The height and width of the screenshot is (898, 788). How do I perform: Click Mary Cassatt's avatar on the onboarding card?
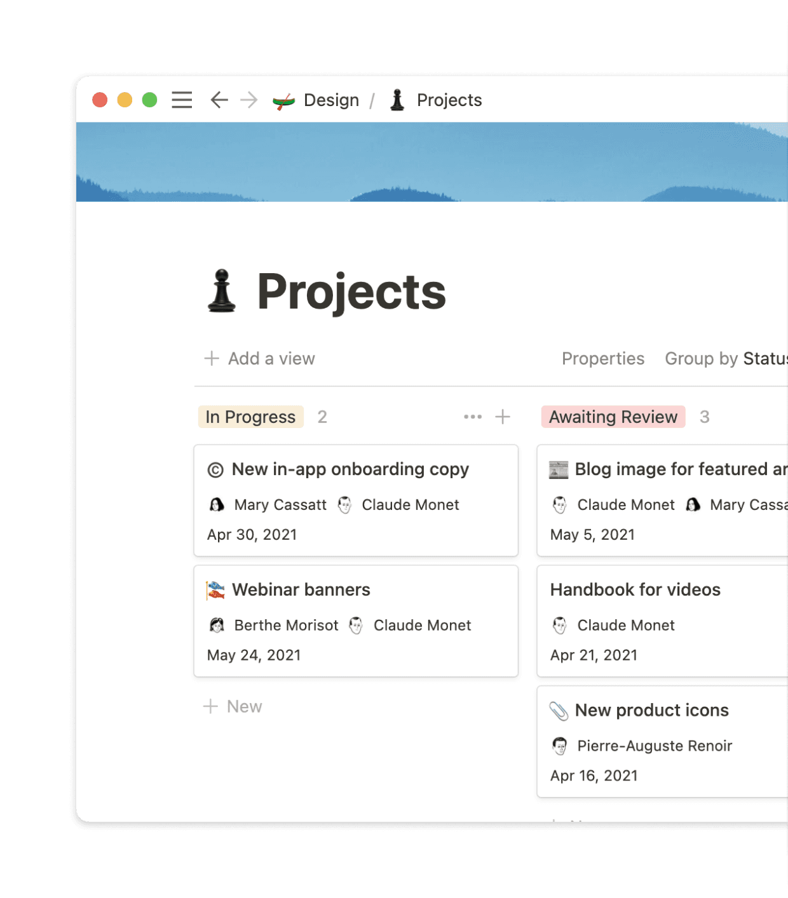coord(217,505)
